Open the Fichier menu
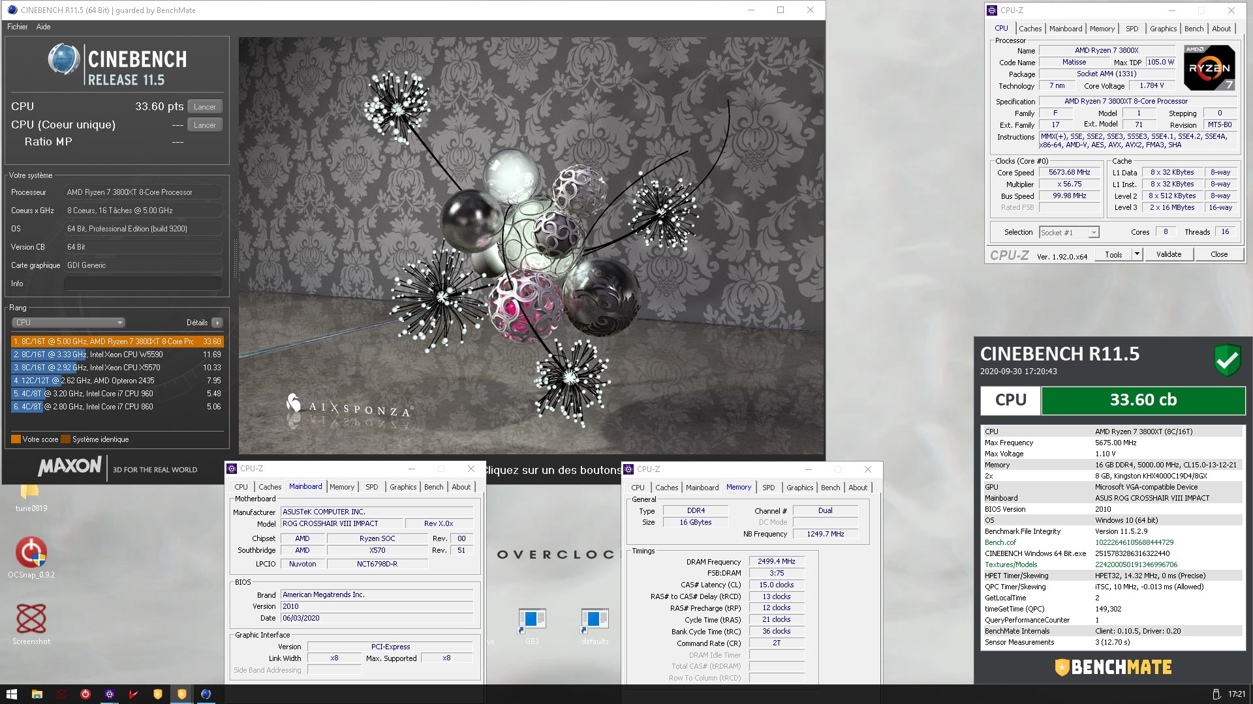 pos(17,27)
